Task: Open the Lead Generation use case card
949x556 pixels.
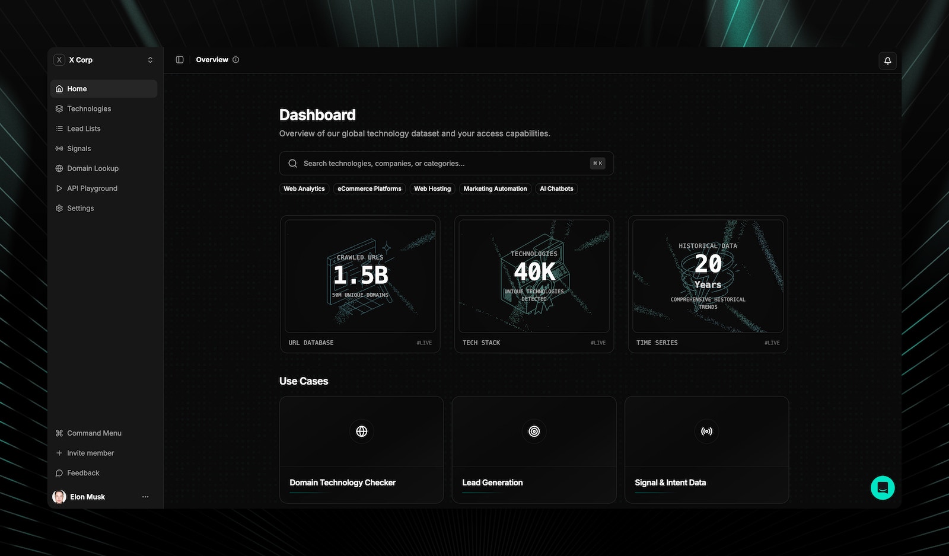Action: pyautogui.click(x=533, y=450)
